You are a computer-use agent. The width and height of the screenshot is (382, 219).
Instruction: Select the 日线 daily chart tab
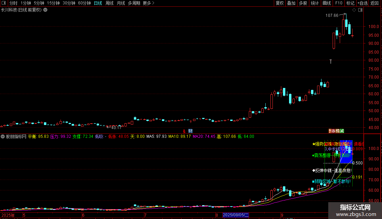98,3
